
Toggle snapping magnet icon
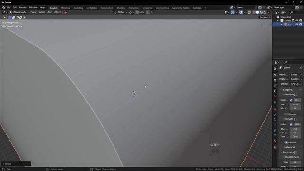(137, 12)
